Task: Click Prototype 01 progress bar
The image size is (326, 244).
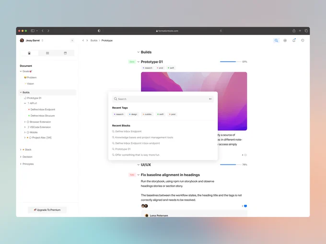Action: [x=231, y=62]
